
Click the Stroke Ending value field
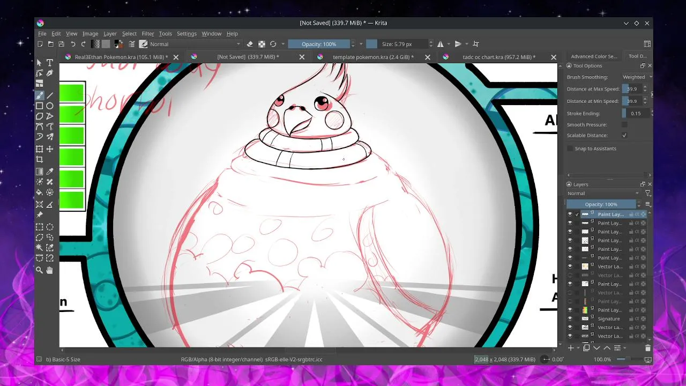636,114
